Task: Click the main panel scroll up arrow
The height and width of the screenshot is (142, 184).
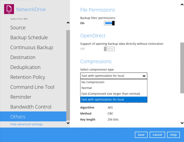Action: [182, 5]
